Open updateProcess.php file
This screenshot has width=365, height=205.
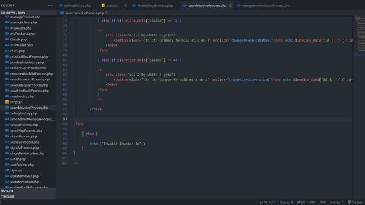coord(25,176)
